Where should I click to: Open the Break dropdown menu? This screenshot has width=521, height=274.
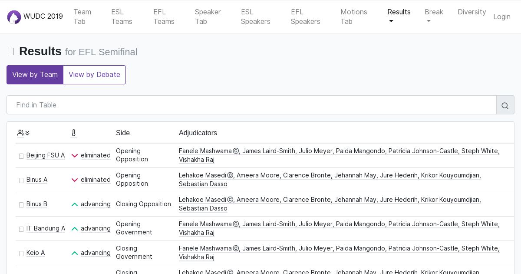pos(434,17)
